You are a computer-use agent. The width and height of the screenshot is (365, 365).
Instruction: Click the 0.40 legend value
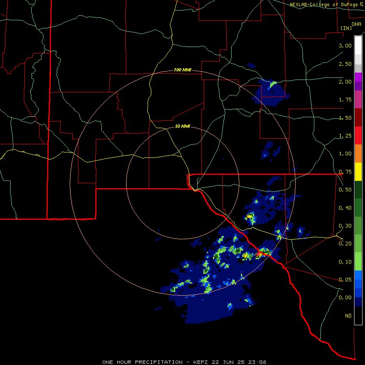click(345, 208)
